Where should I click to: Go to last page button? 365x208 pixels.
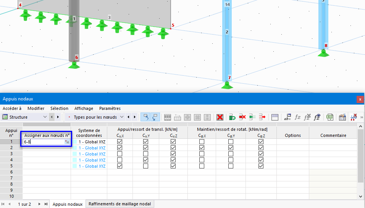point(46,204)
